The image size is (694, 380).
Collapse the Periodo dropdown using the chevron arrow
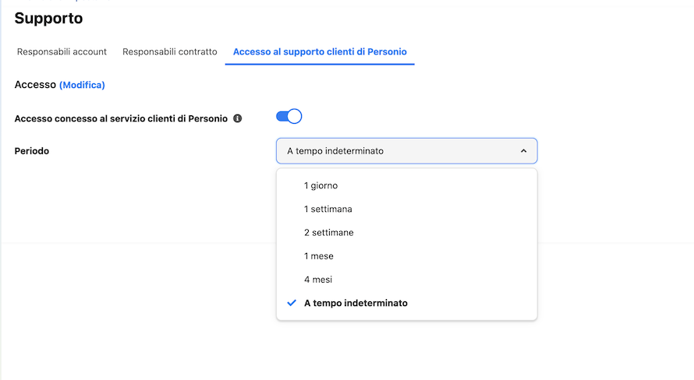523,151
